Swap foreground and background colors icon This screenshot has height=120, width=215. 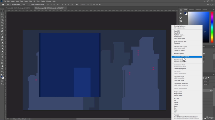[x=3, y=74]
